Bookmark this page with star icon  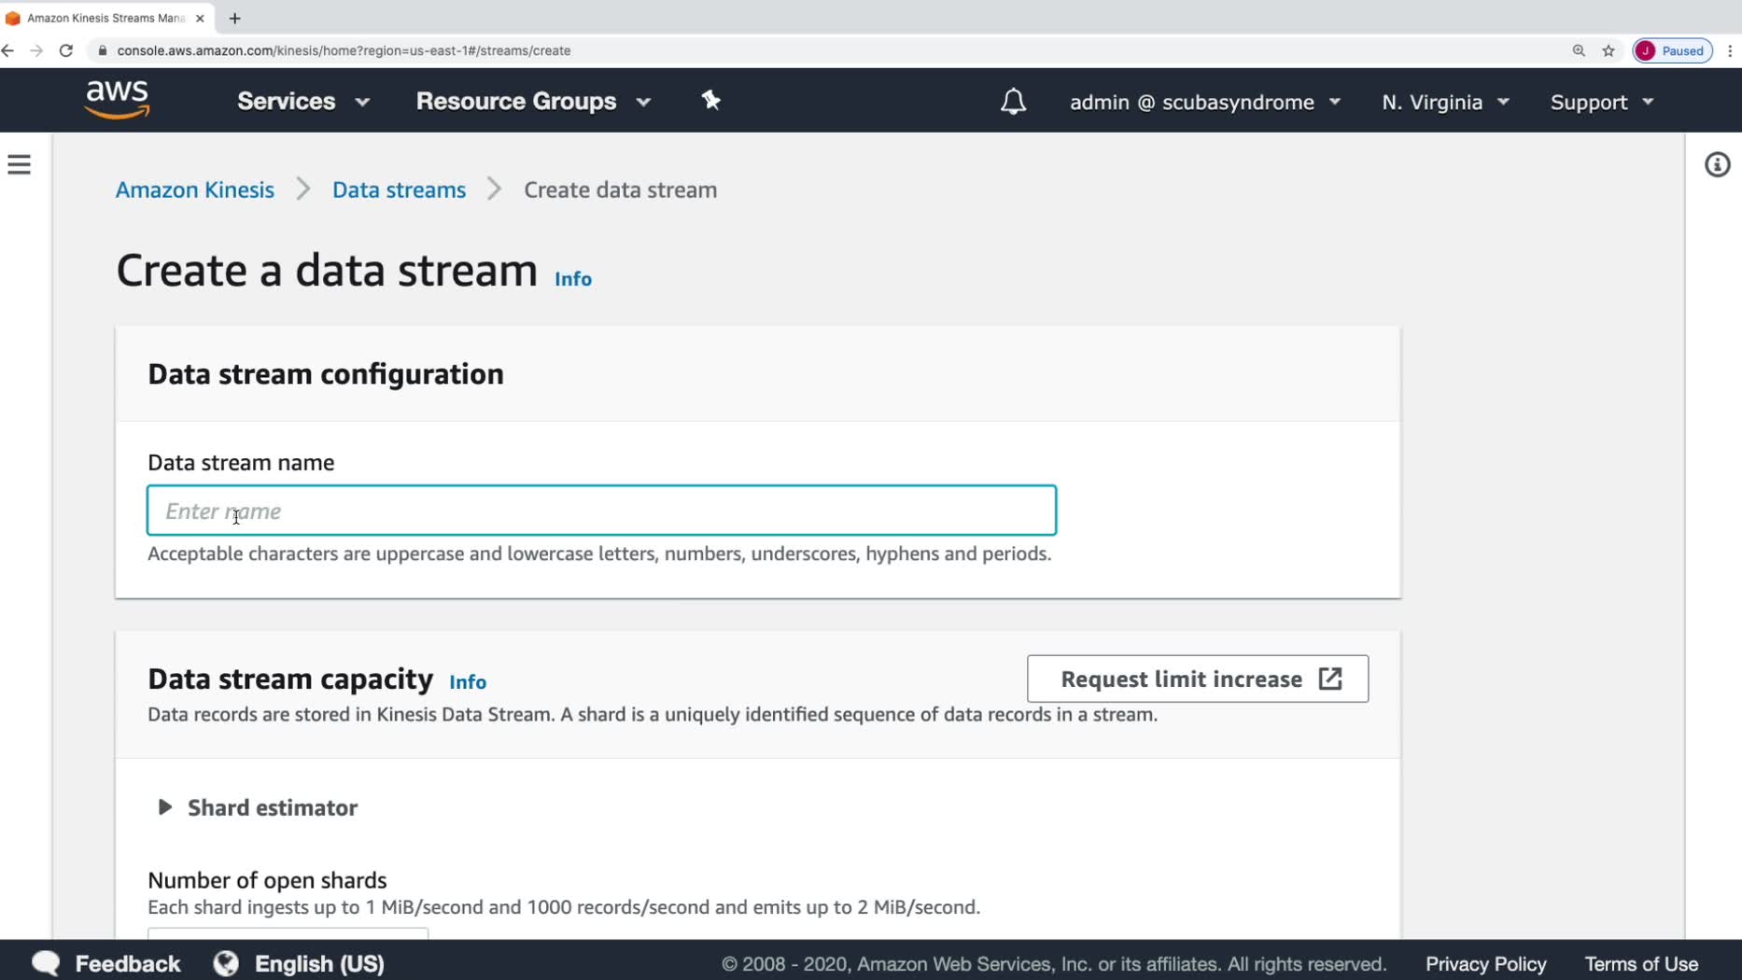(x=1608, y=50)
